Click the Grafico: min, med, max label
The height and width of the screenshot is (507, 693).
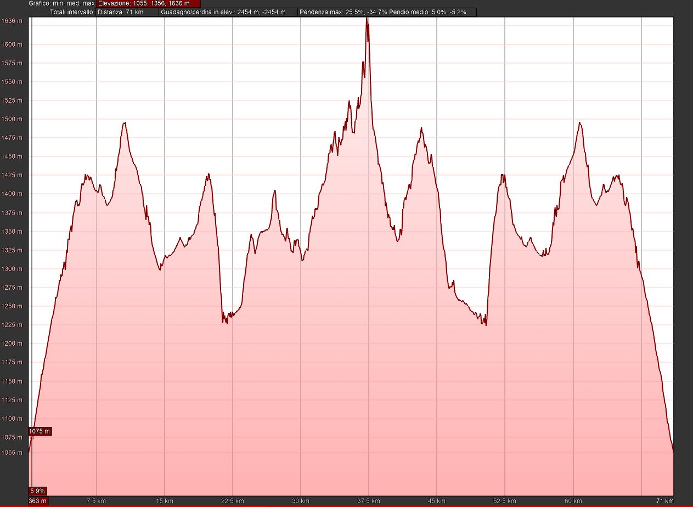[61, 3]
